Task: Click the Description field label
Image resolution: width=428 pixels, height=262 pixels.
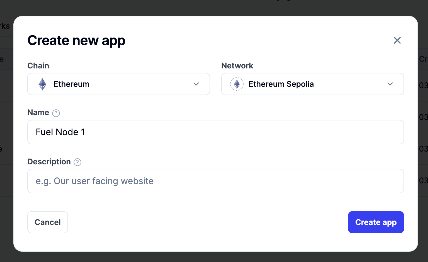Action: (49, 162)
